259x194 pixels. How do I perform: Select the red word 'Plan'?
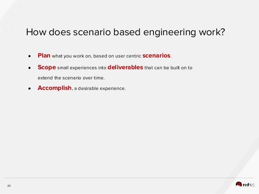point(44,55)
